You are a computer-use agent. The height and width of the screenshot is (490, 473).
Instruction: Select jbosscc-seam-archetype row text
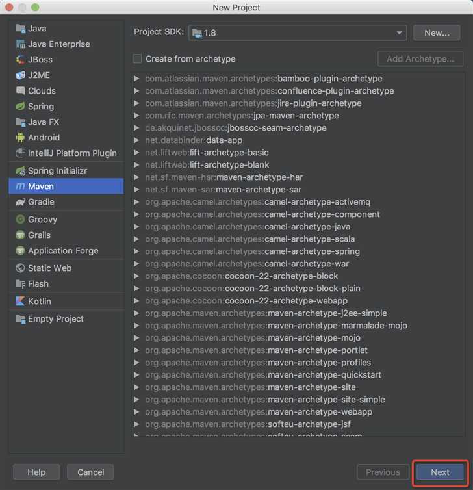pyautogui.click(x=236, y=128)
